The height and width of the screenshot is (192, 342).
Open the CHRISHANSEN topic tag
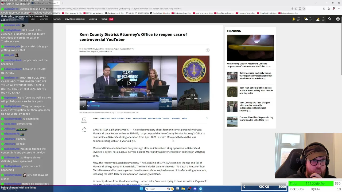pyautogui.click(x=176, y=118)
